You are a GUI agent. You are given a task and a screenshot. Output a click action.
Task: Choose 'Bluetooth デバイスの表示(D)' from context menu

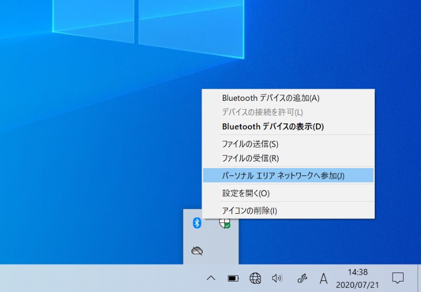click(273, 126)
